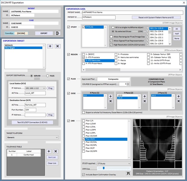Select the FILES export destination radio button
Viewport: 187px width, 181px height.
[x=48, y=76]
